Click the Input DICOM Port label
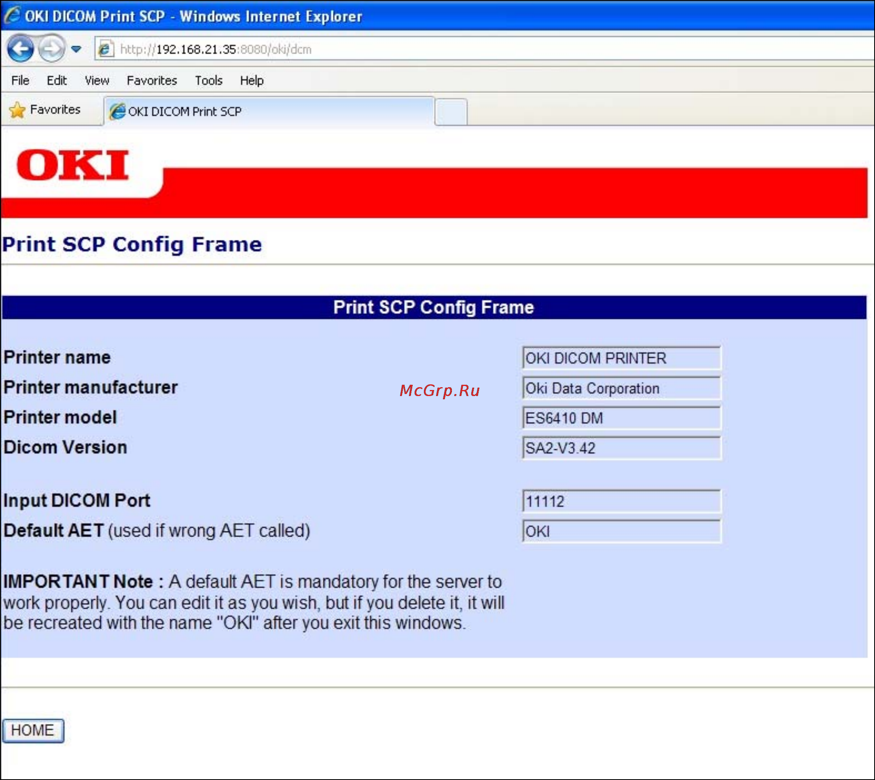This screenshot has height=780, width=875. 77,500
